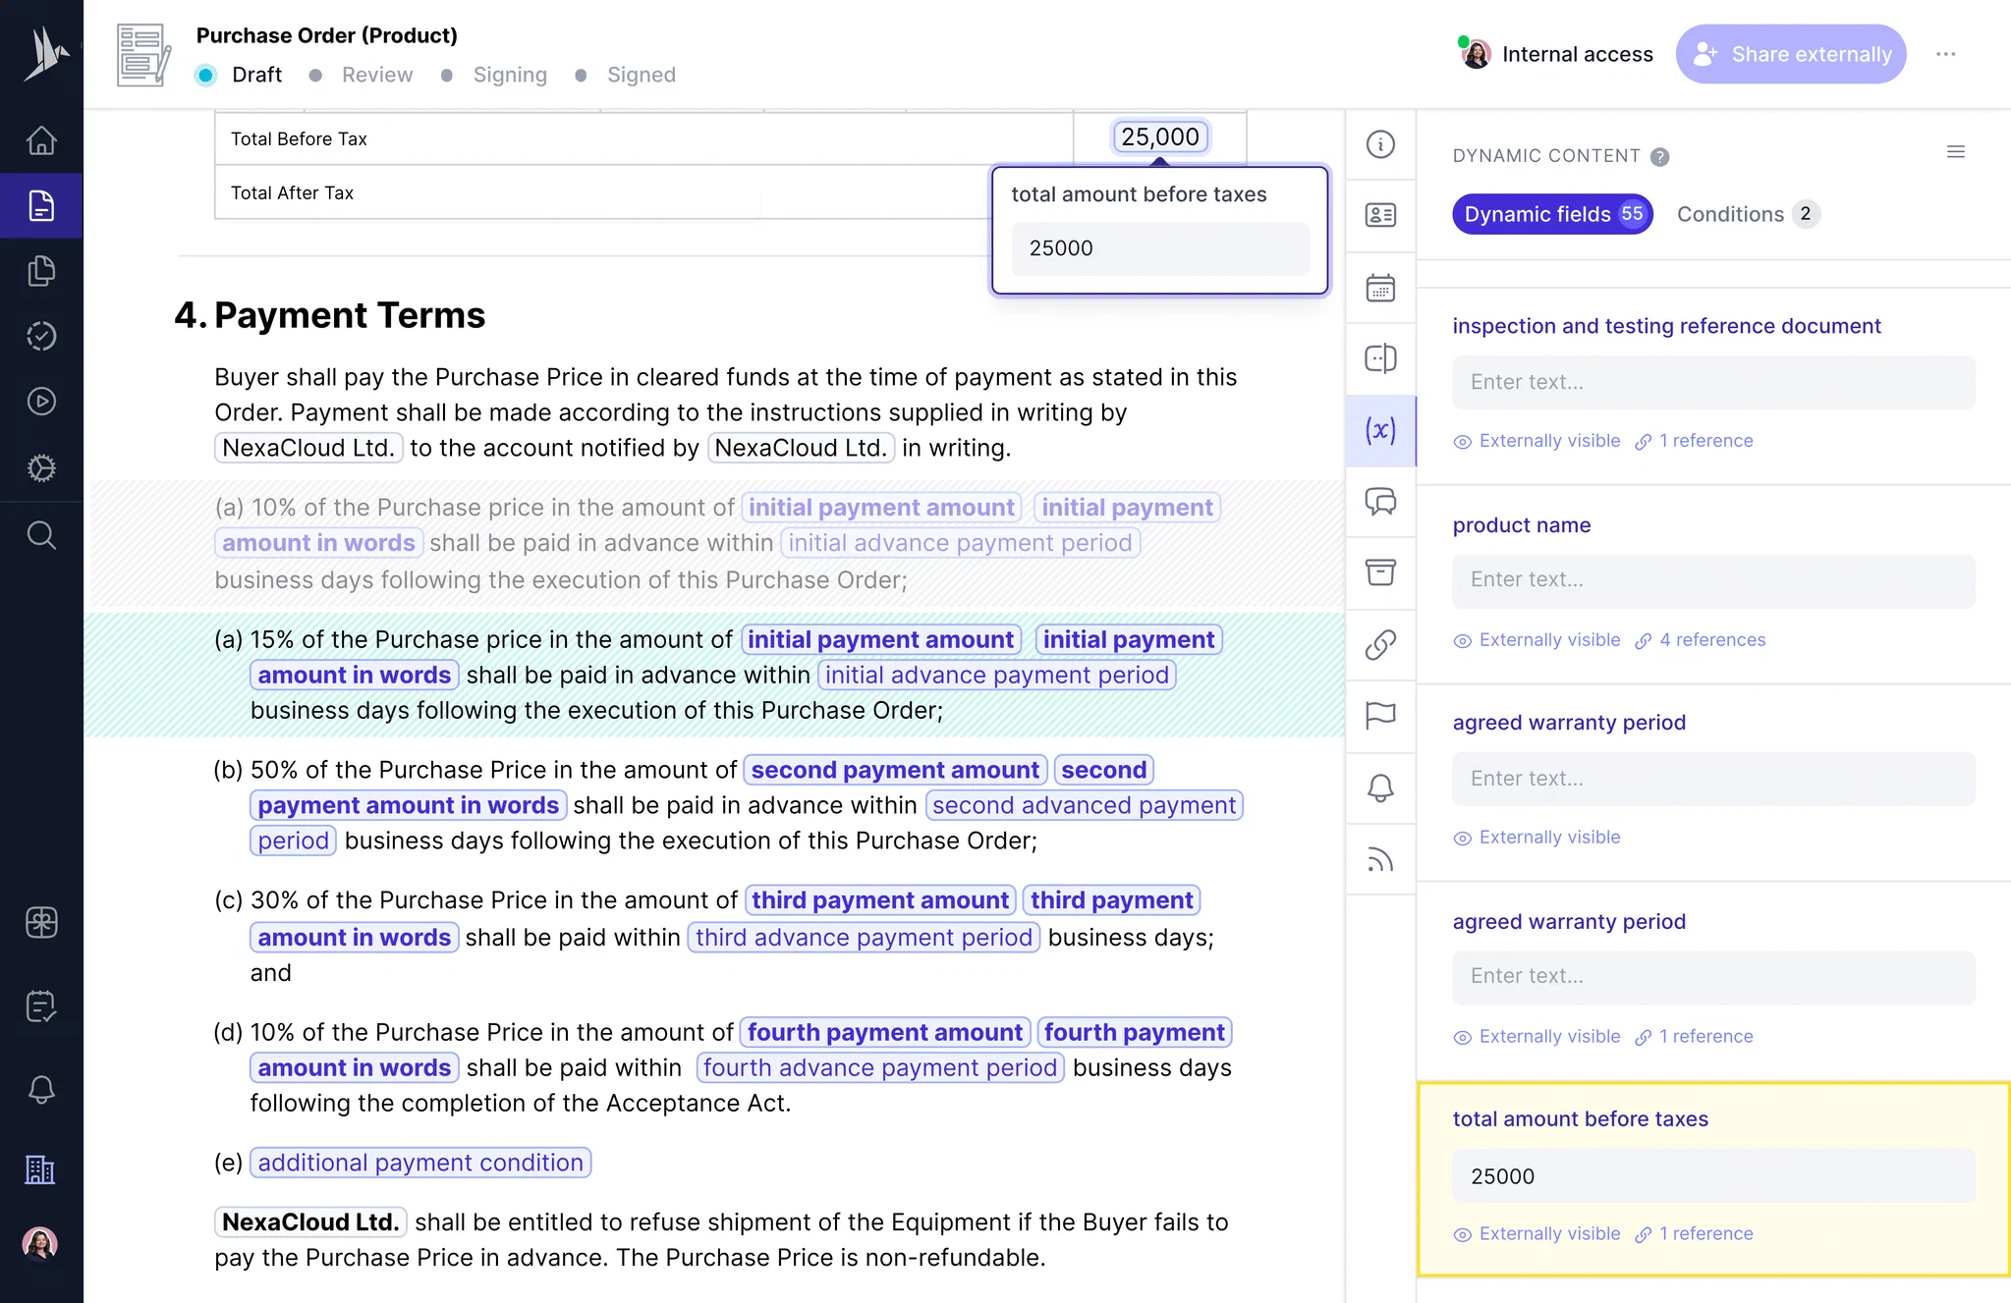Image resolution: width=2011 pixels, height=1303 pixels.
Task: Click the search magnifier icon in sidebar
Action: pos(41,535)
